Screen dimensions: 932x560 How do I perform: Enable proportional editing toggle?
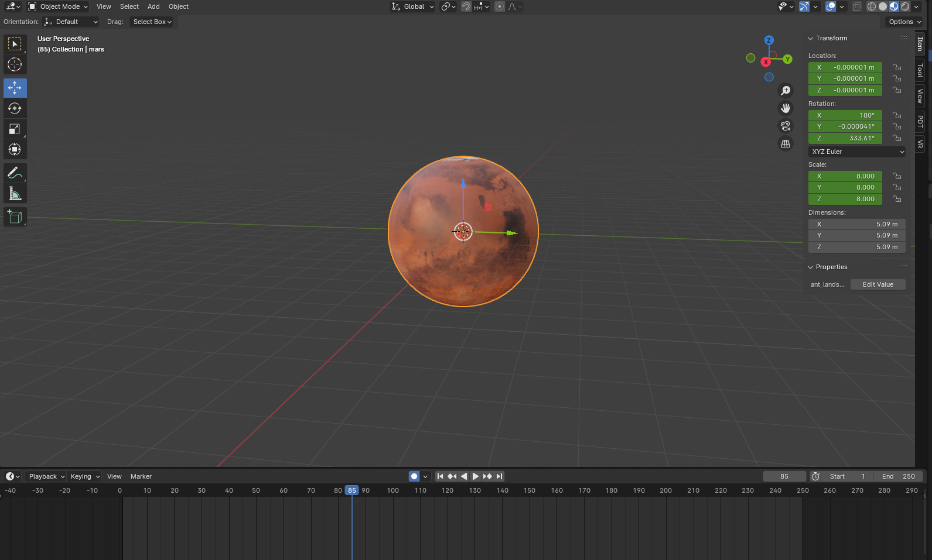point(500,6)
